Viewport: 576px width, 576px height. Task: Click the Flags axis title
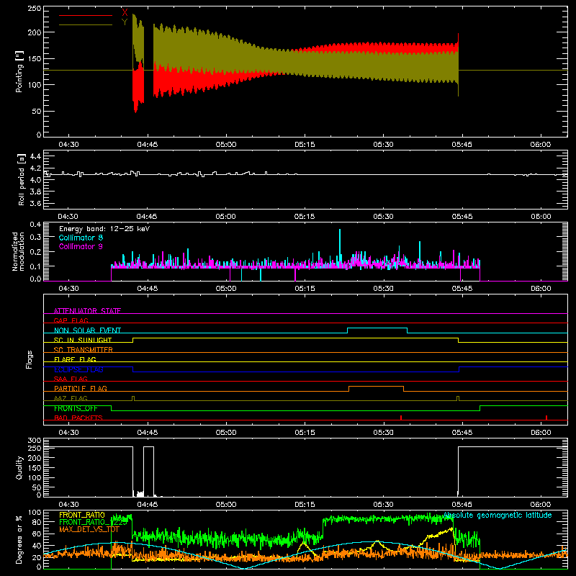coord(29,359)
